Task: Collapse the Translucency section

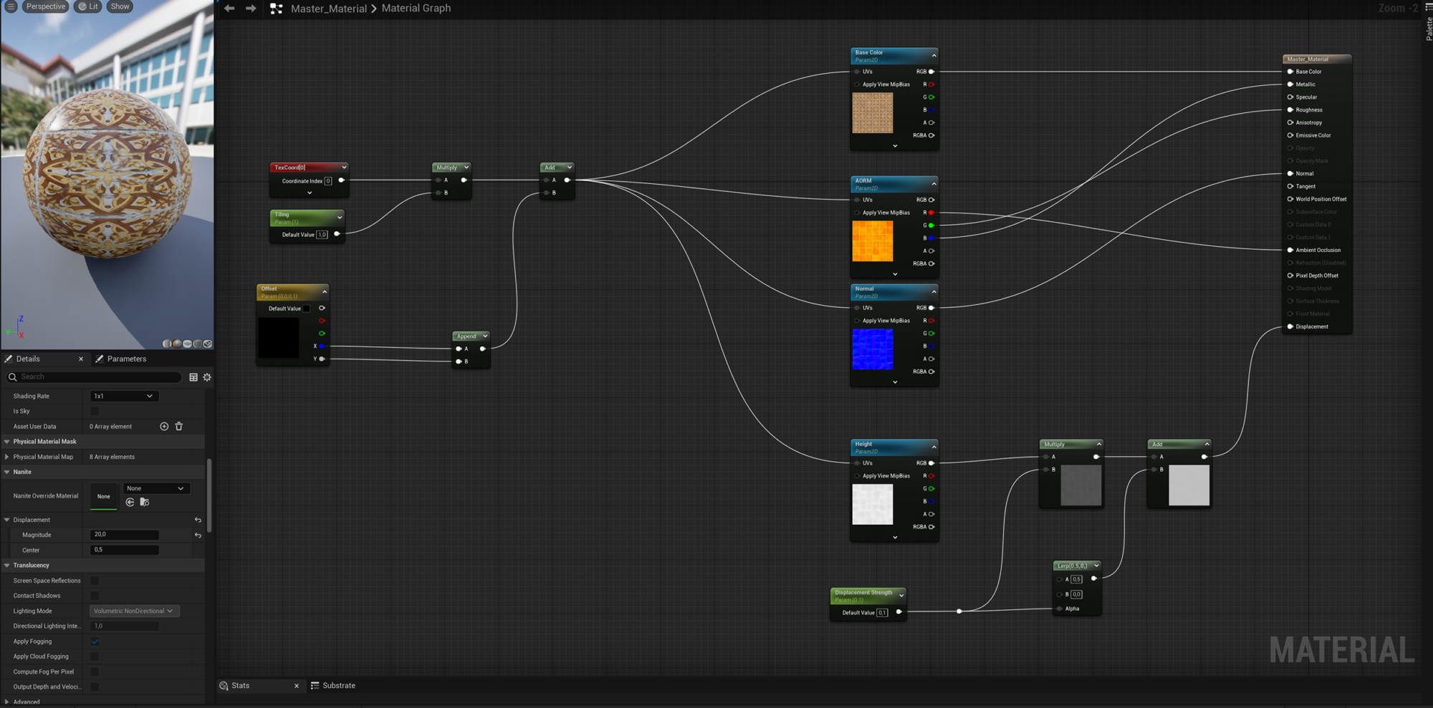Action: pos(7,566)
